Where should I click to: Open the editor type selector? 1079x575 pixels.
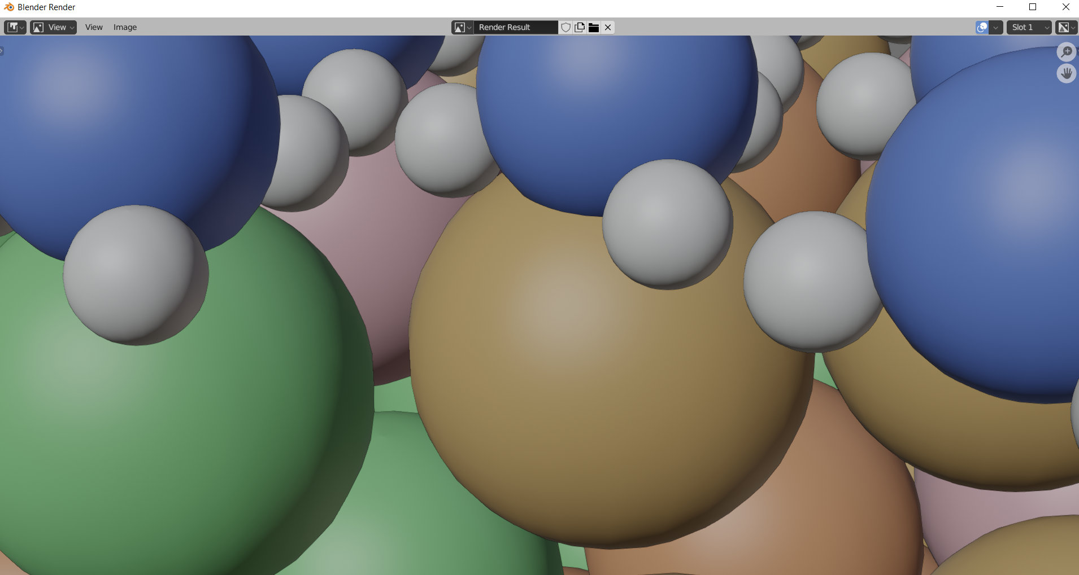[x=15, y=27]
